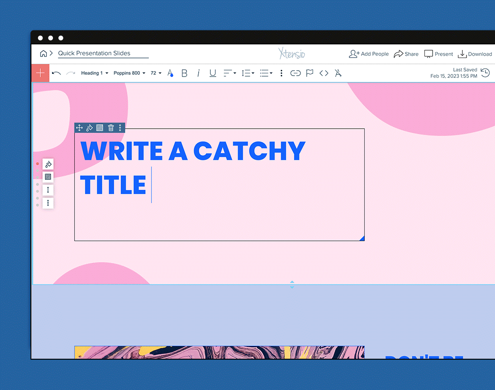Image resolution: width=495 pixels, height=390 pixels.
Task: Click section background pattern icon
Action: 48,177
